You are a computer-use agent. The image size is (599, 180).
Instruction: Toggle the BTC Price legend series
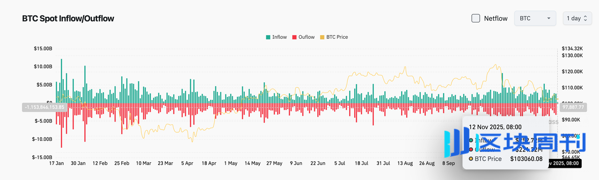(x=333, y=37)
